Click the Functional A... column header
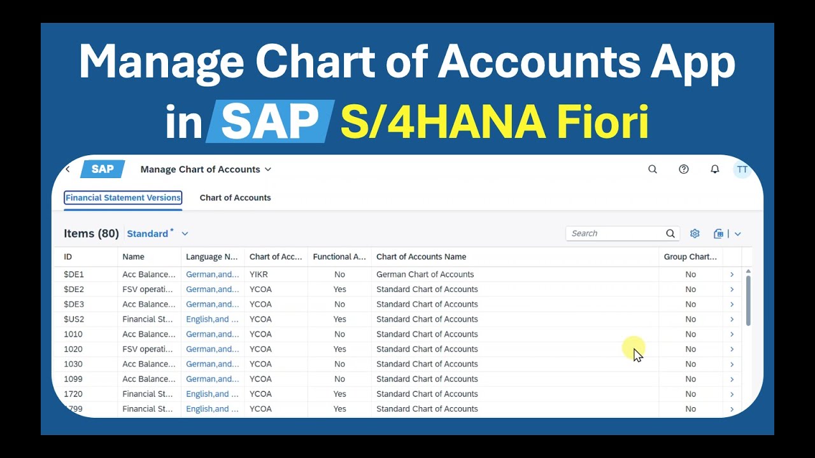This screenshot has height=458, width=815. coord(339,257)
